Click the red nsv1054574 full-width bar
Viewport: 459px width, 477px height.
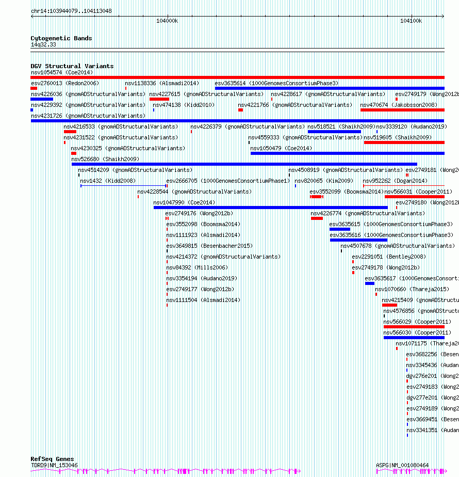pyautogui.click(x=237, y=77)
